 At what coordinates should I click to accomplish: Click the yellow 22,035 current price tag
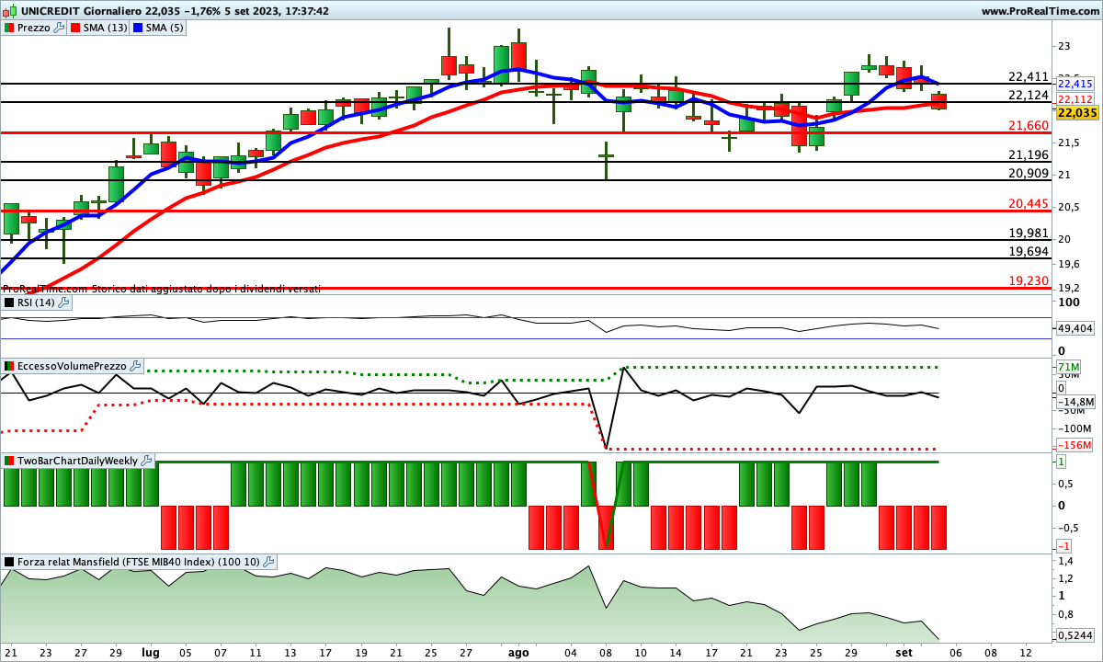[1077, 112]
